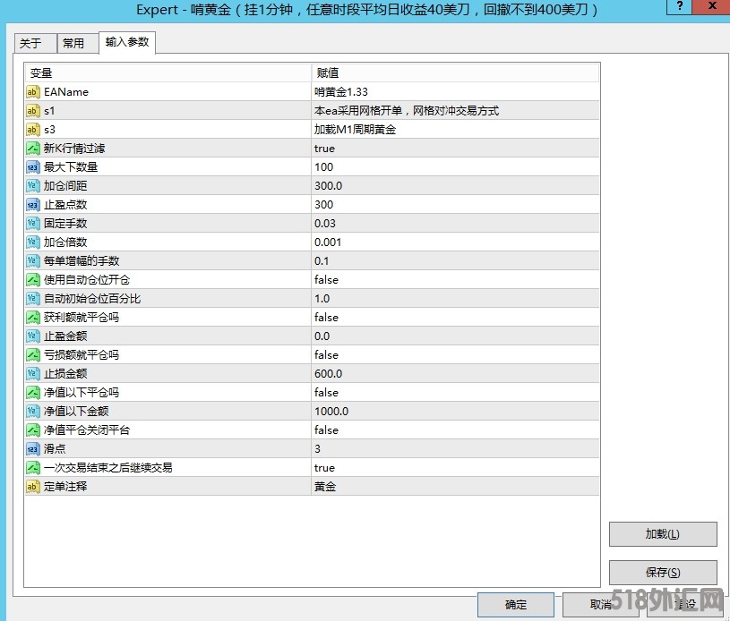This screenshot has width=730, height=621.
Task: Click the string icon beside EAName
Action: click(x=33, y=92)
